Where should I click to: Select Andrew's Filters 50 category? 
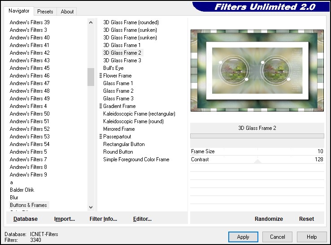tap(30, 114)
